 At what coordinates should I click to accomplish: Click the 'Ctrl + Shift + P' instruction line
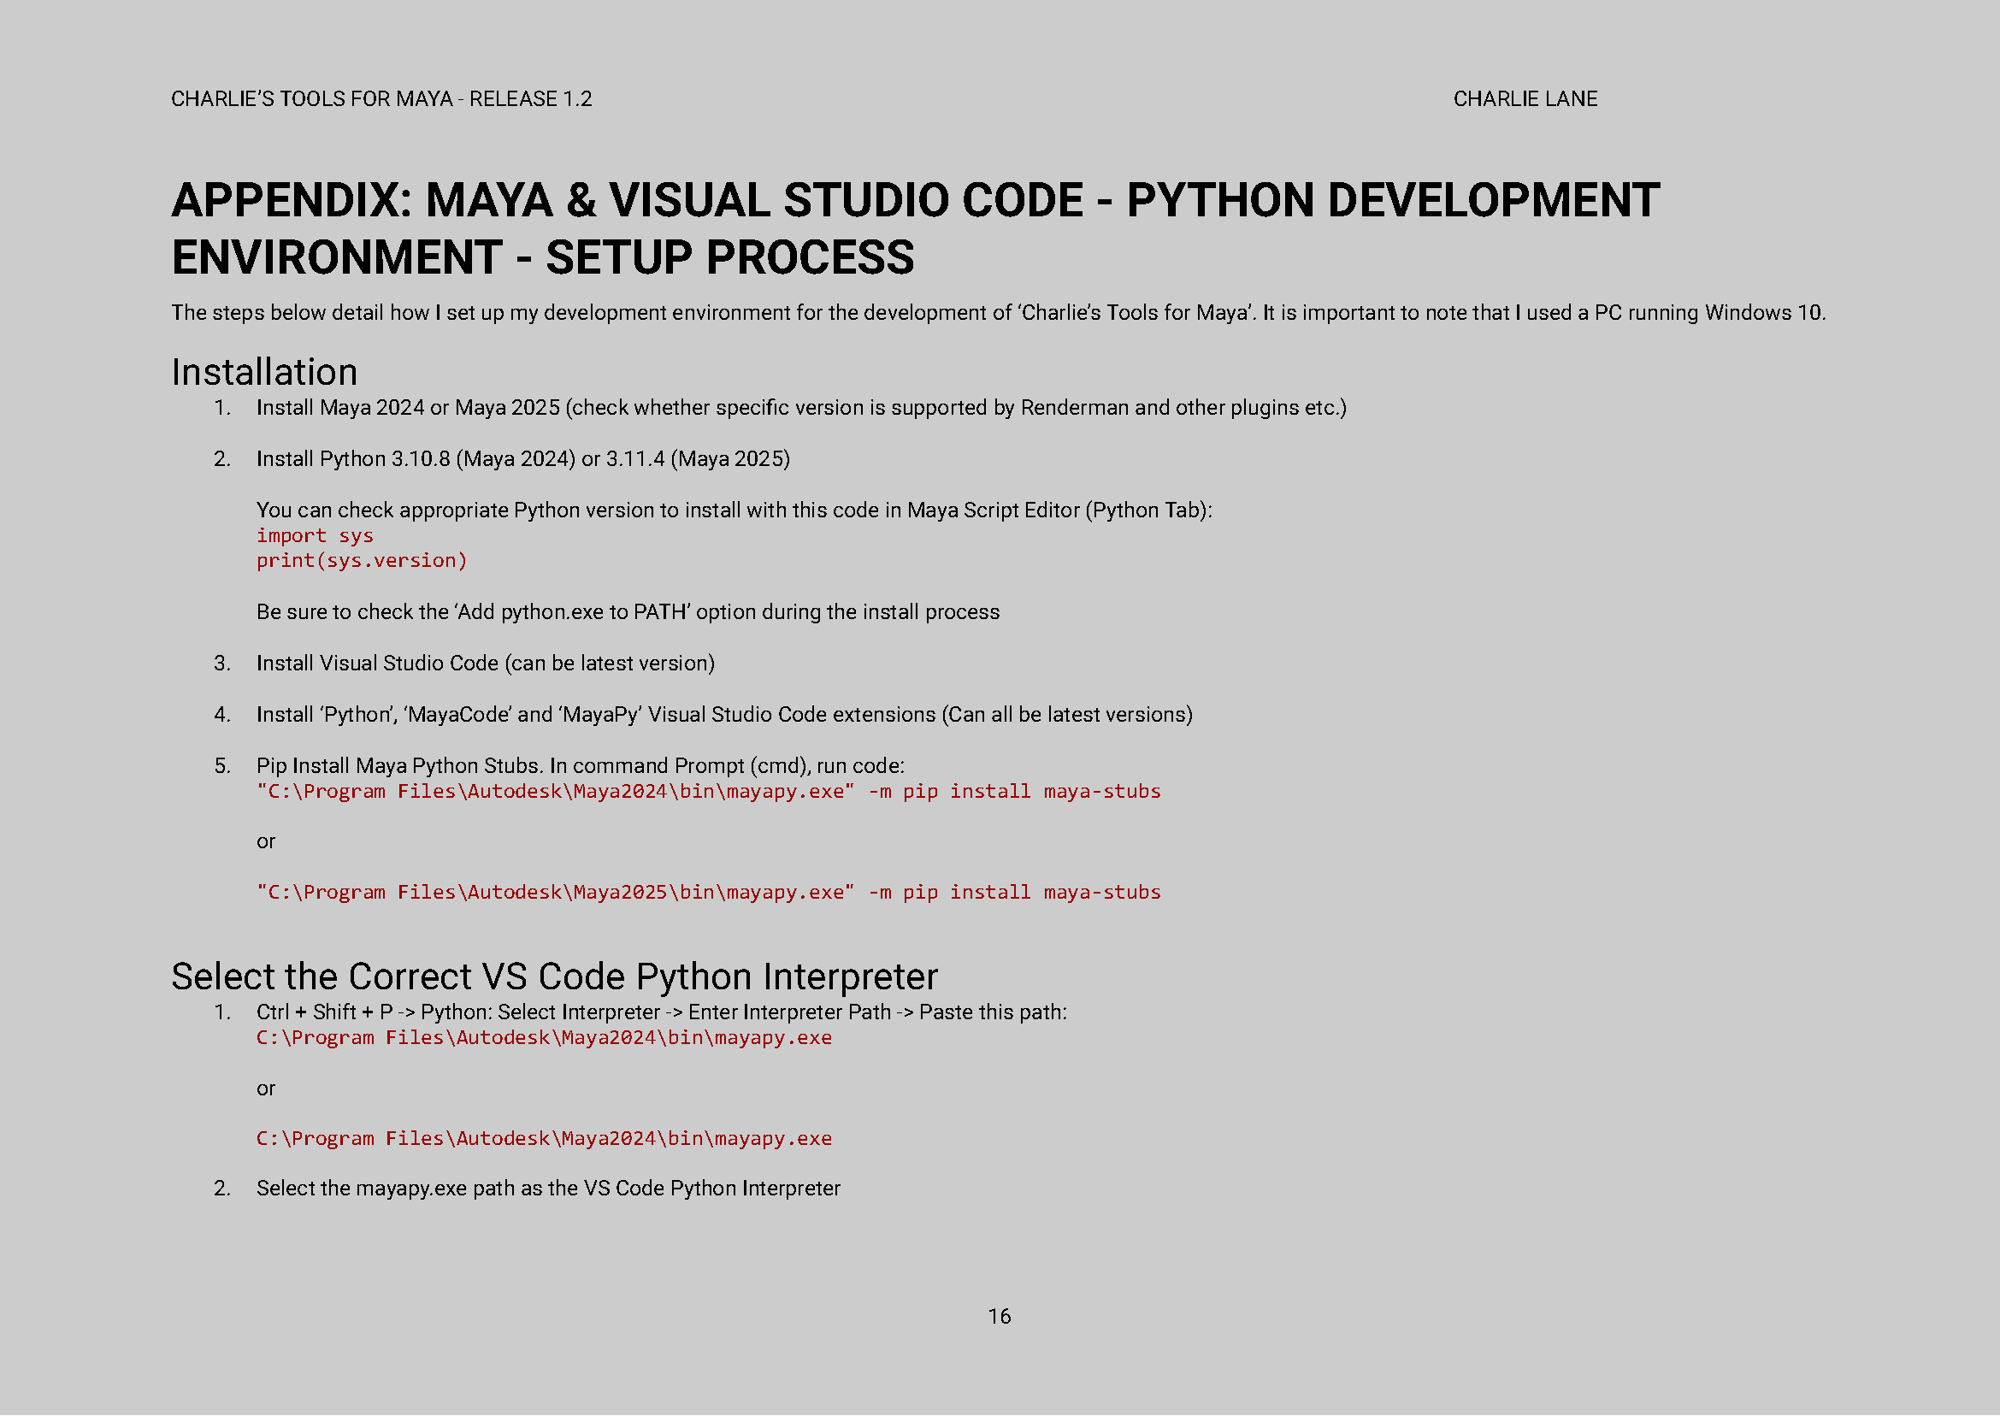[x=661, y=1012]
